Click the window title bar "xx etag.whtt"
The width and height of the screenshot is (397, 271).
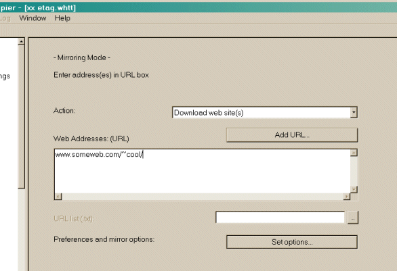(x=50, y=8)
